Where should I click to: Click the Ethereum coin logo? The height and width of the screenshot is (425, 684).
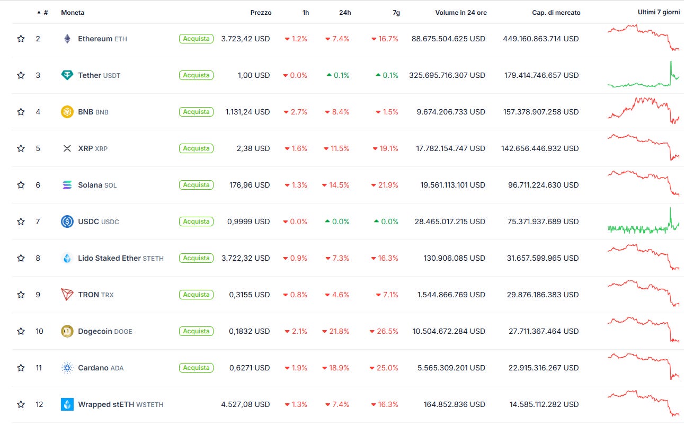point(67,39)
